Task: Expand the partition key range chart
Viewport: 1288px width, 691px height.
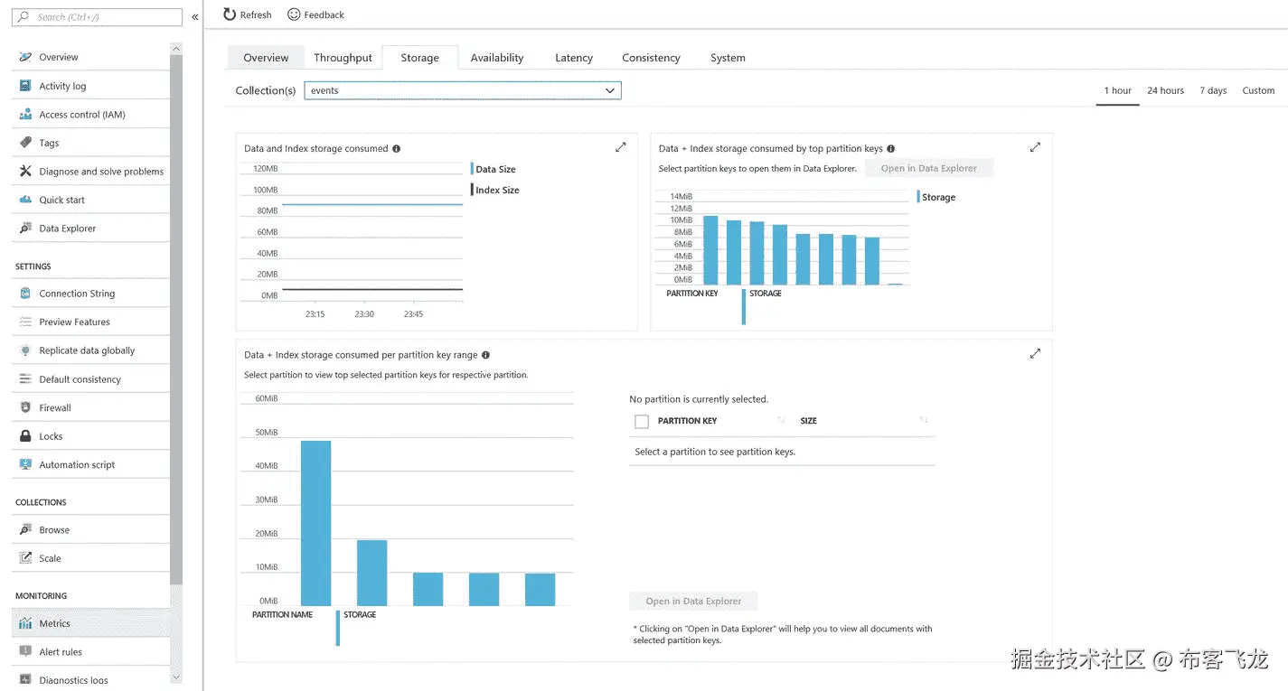Action: pos(1035,354)
